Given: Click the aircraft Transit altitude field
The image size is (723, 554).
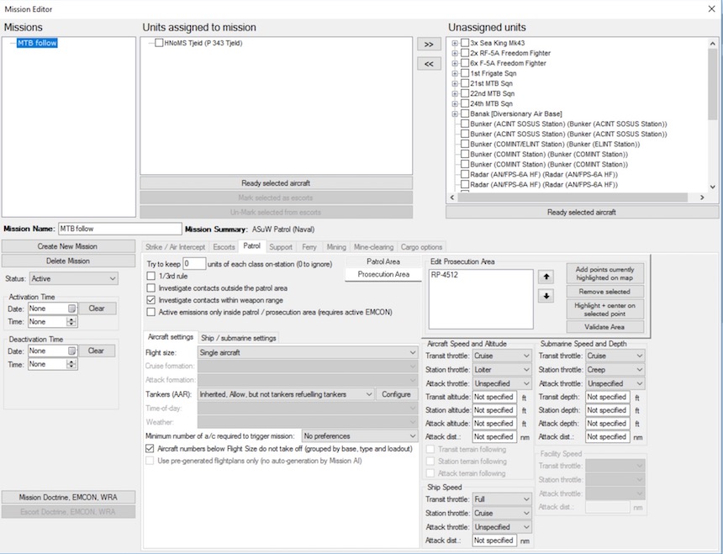Looking at the screenshot, I should point(493,397).
